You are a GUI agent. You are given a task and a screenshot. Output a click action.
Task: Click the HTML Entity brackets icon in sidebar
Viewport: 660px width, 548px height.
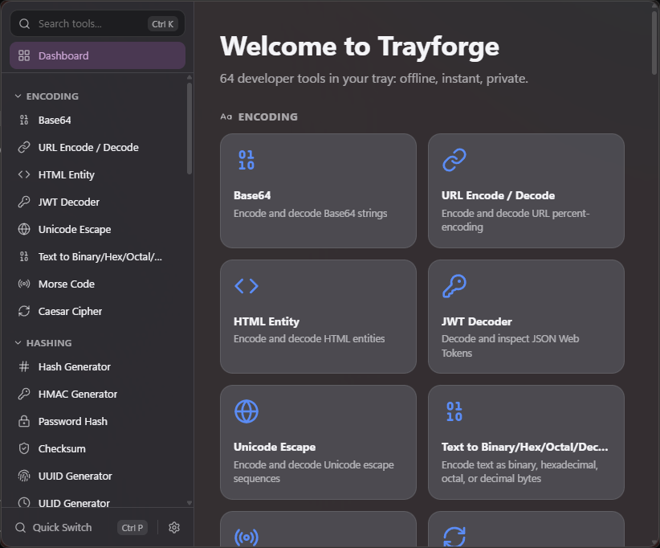tap(24, 174)
